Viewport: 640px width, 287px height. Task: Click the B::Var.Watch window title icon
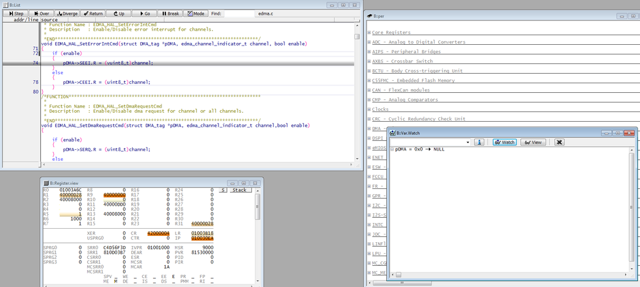point(392,133)
